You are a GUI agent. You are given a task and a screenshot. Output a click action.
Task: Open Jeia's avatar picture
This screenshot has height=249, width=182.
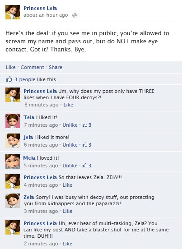pyautogui.click(x=13, y=141)
